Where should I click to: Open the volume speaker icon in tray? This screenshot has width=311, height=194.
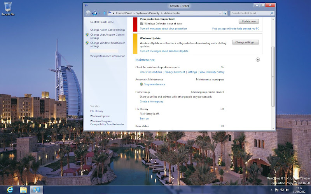tap(287, 190)
